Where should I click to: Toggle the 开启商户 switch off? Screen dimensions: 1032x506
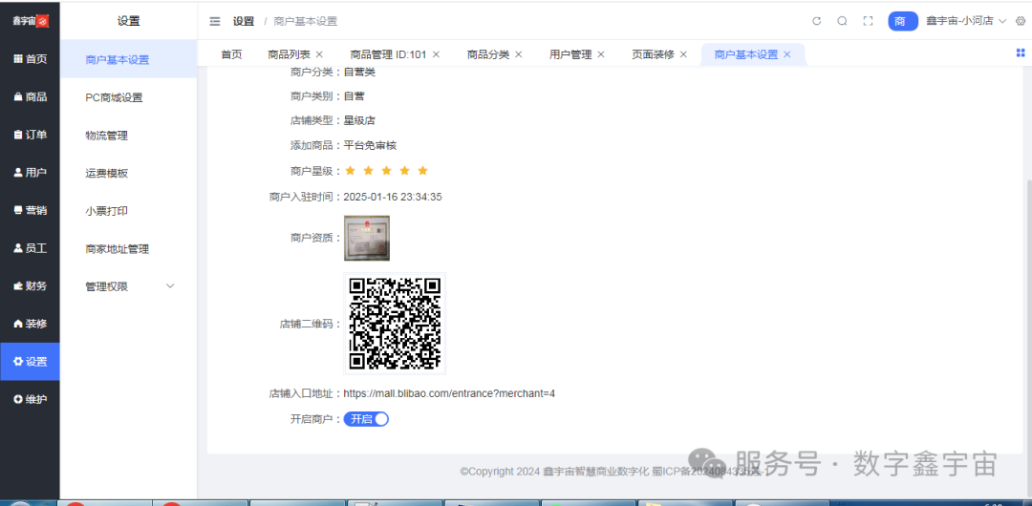[367, 419]
